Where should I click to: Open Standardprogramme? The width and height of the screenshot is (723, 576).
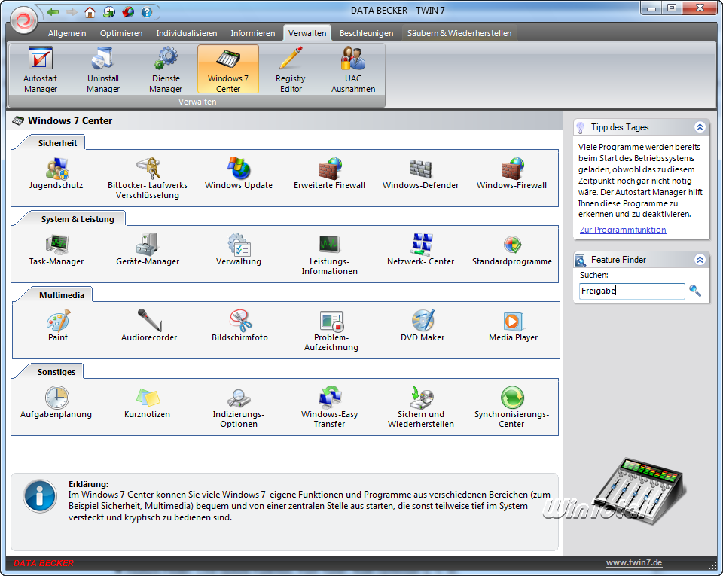(x=512, y=250)
